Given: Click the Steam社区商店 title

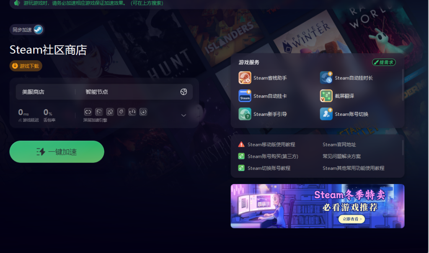Looking at the screenshot, I should point(48,50).
